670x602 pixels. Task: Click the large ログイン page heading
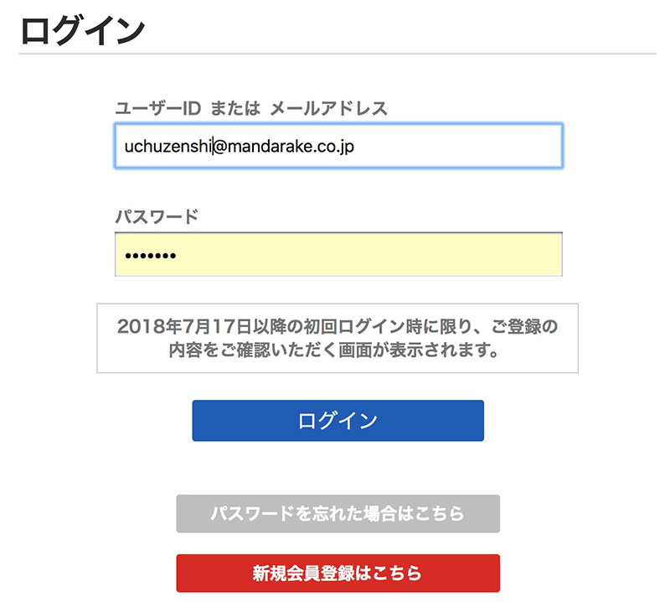click(82, 30)
